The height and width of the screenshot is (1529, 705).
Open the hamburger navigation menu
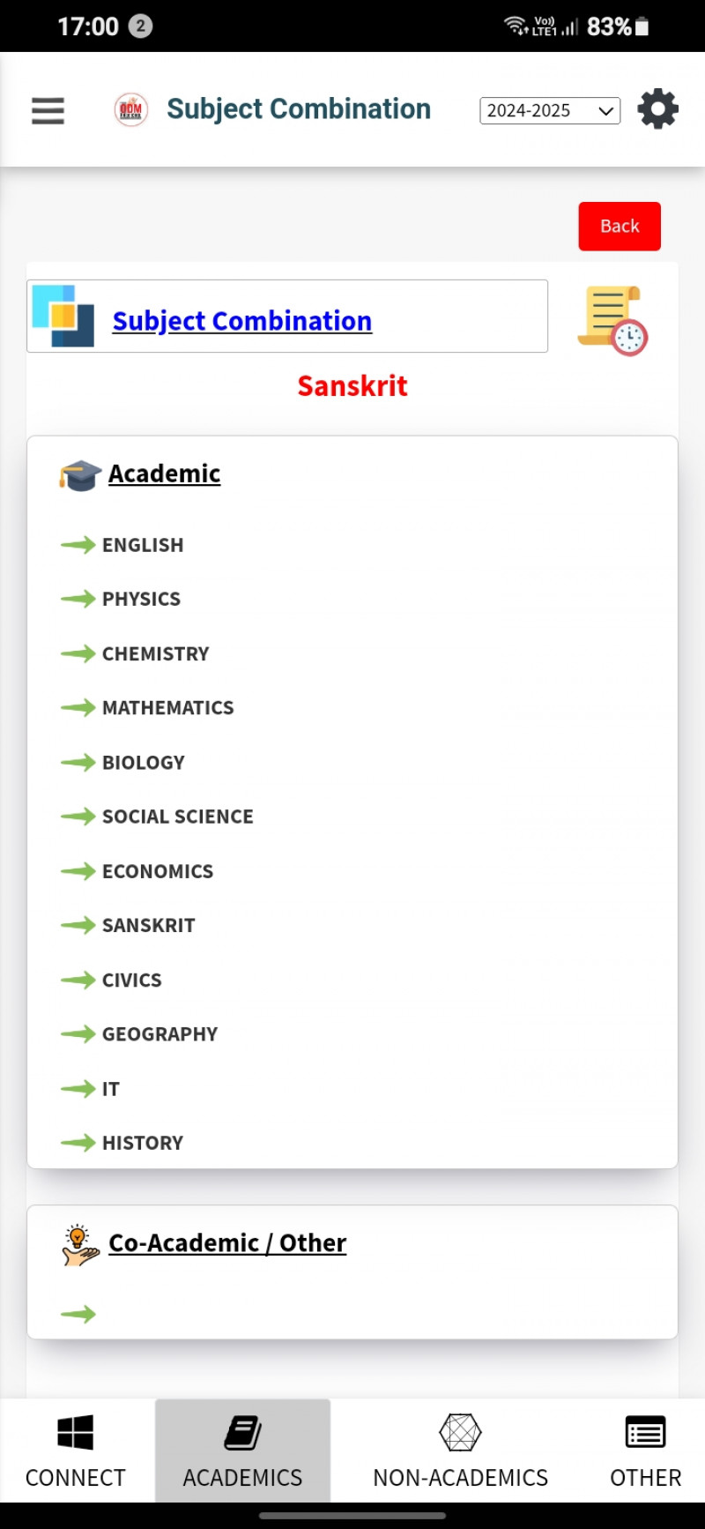pyautogui.click(x=48, y=110)
